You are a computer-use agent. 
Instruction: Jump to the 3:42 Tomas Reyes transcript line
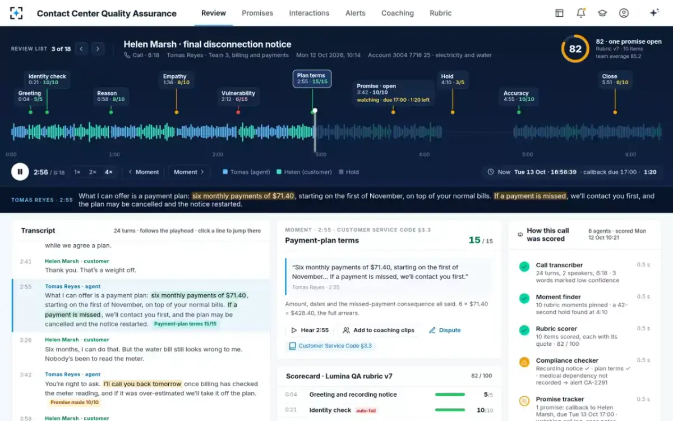[141, 388]
